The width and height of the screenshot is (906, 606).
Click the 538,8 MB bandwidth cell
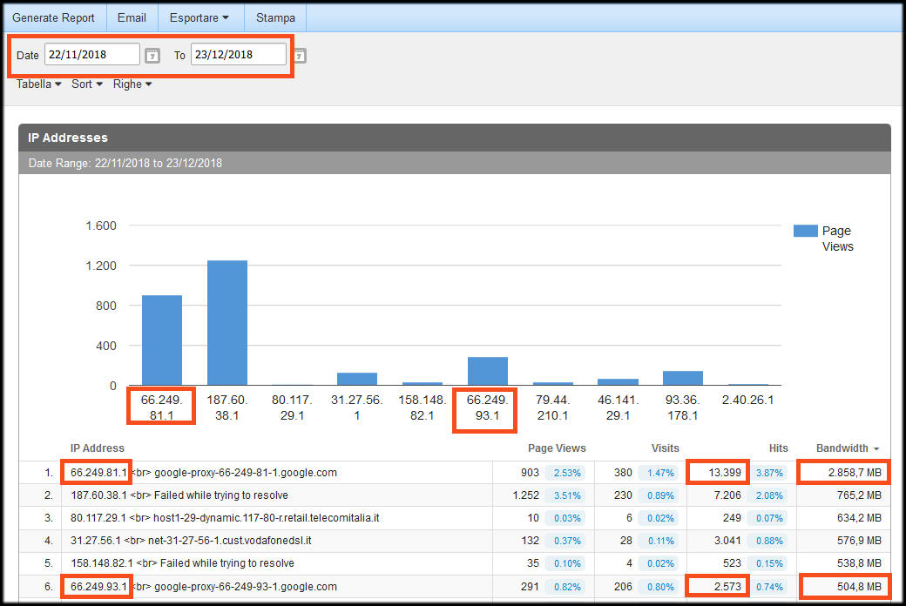[859, 563]
